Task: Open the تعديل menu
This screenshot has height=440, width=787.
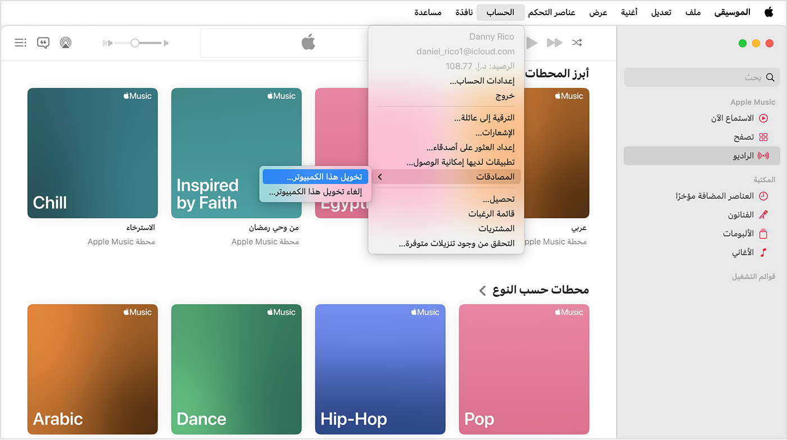Action: [x=661, y=12]
